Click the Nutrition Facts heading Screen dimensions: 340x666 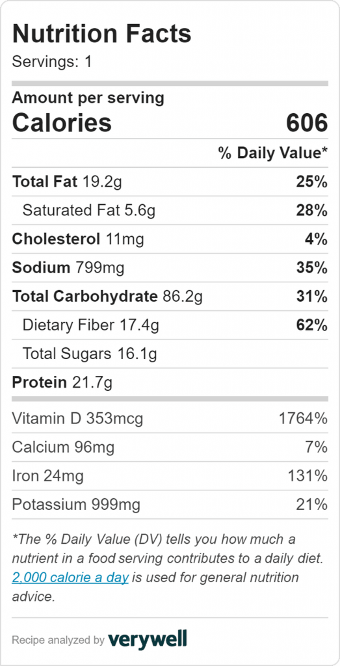[x=102, y=34]
